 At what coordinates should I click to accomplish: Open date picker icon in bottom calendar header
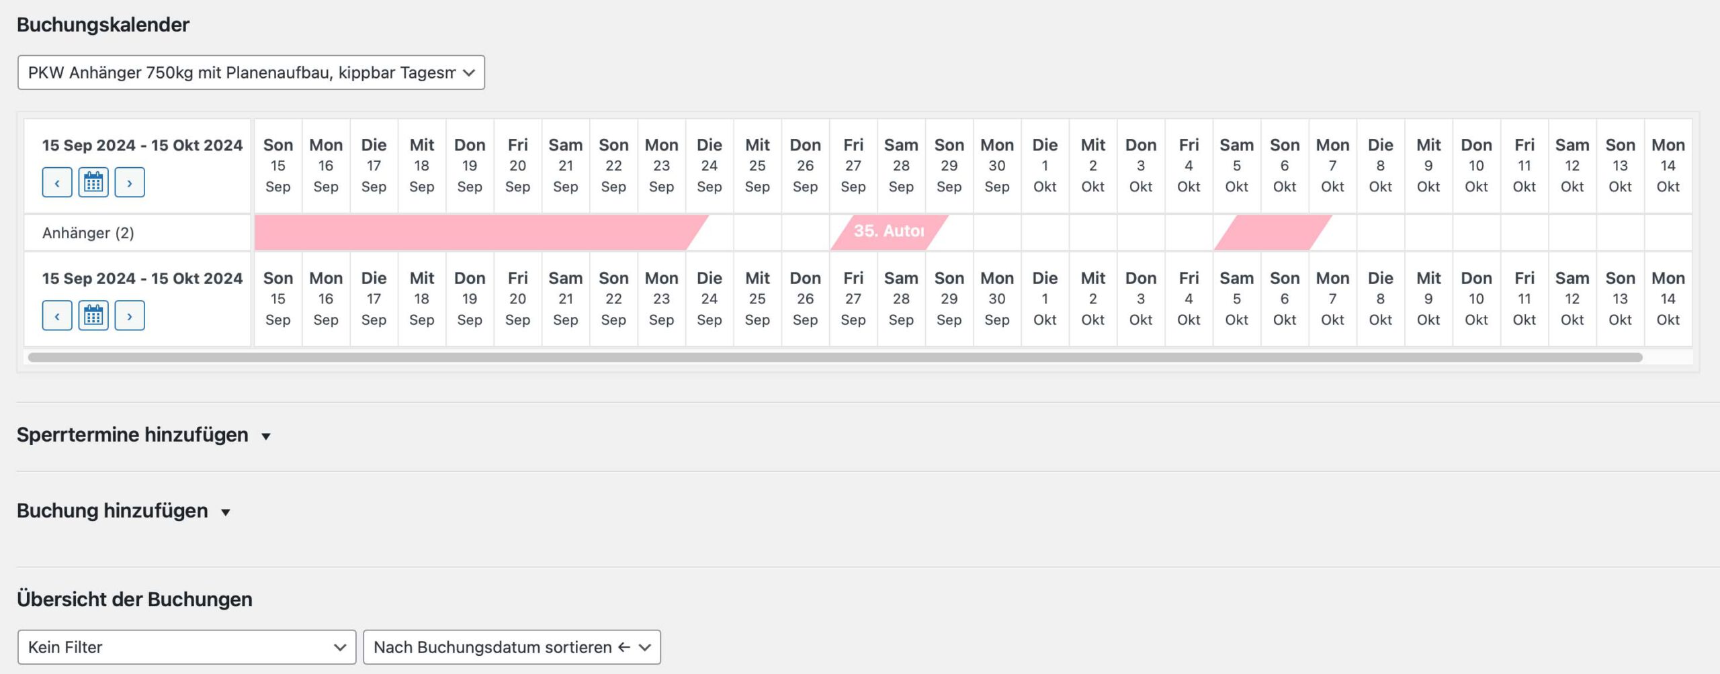93,316
